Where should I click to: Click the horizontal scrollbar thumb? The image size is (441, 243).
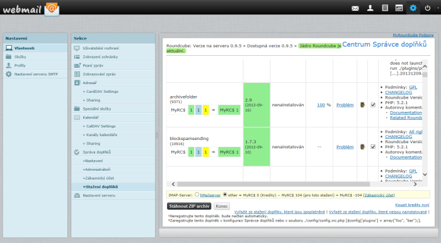pyautogui.click(x=273, y=184)
